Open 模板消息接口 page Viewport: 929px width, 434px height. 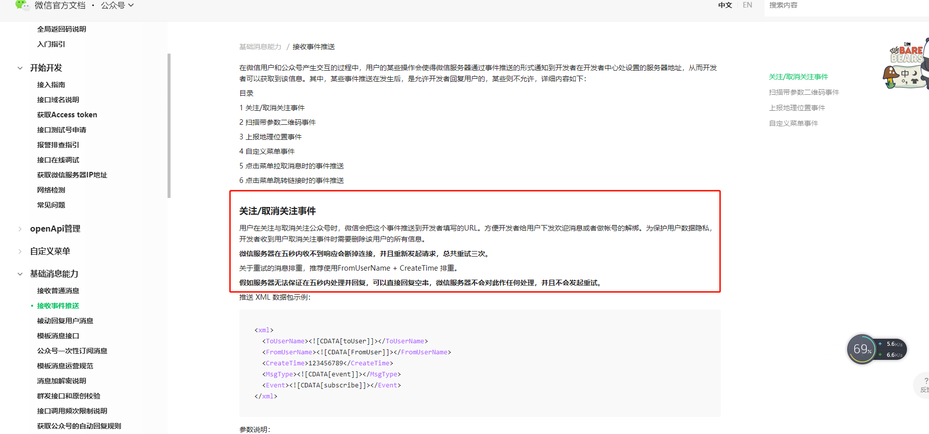click(x=58, y=336)
